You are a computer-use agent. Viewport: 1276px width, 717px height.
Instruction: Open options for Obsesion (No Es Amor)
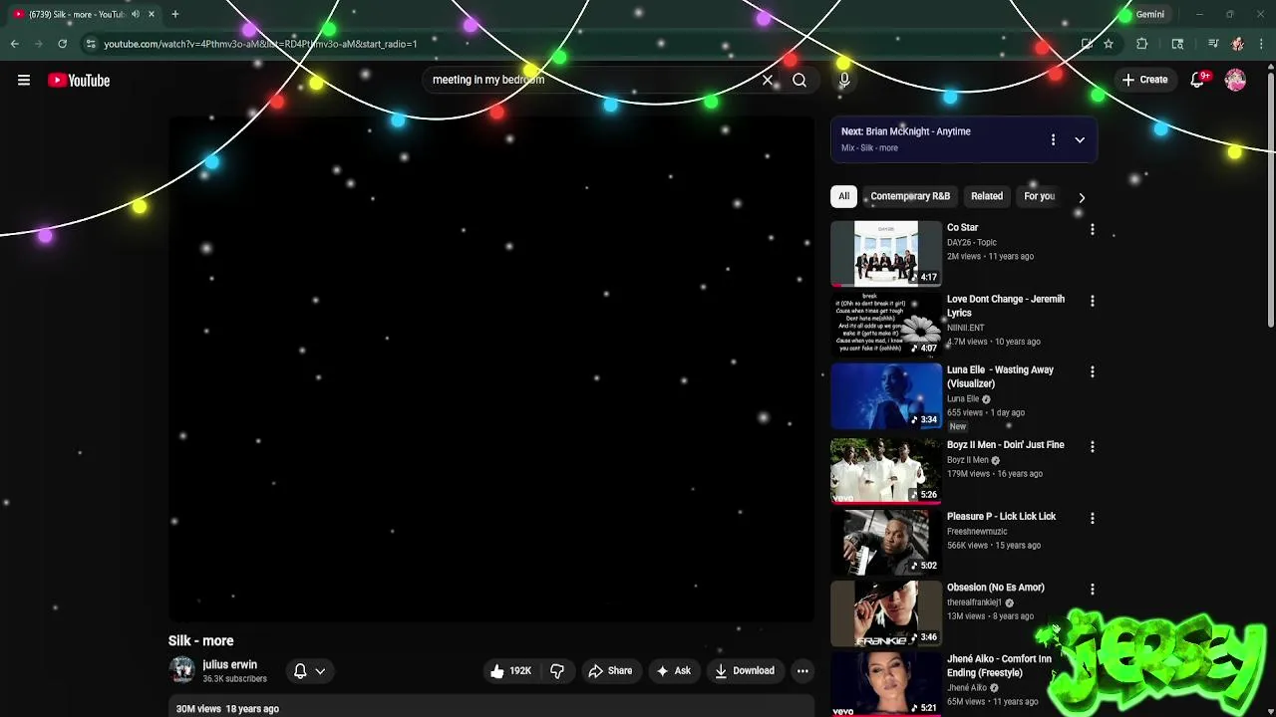1092,590
